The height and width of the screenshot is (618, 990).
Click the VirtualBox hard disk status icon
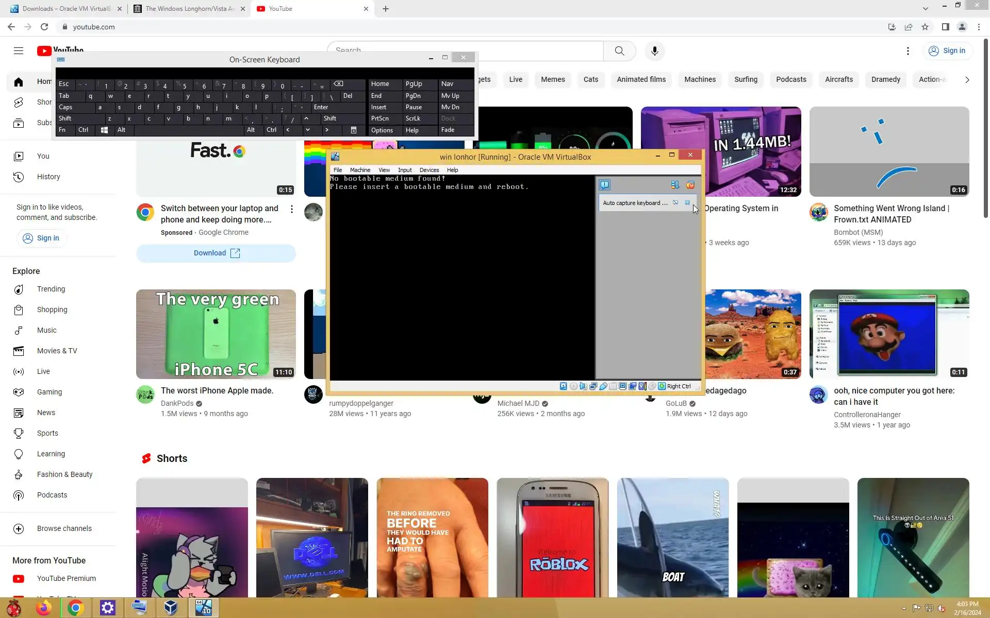pos(563,386)
